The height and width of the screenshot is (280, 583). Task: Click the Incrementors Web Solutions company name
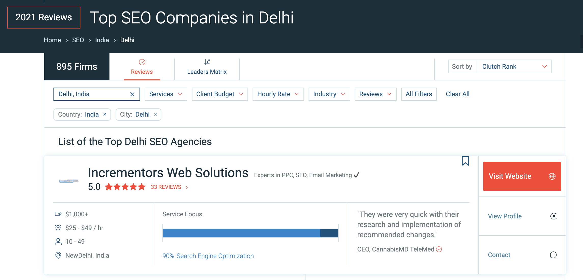click(168, 173)
